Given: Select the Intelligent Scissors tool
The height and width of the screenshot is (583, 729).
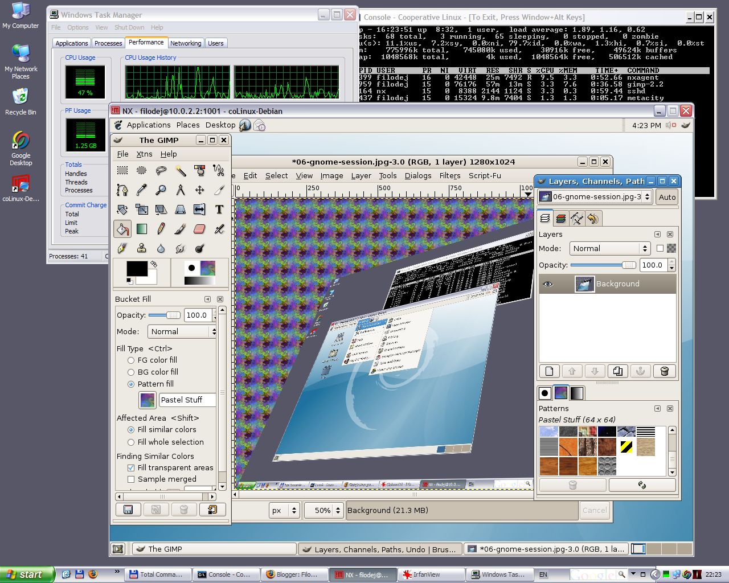Looking at the screenshot, I should [219, 170].
